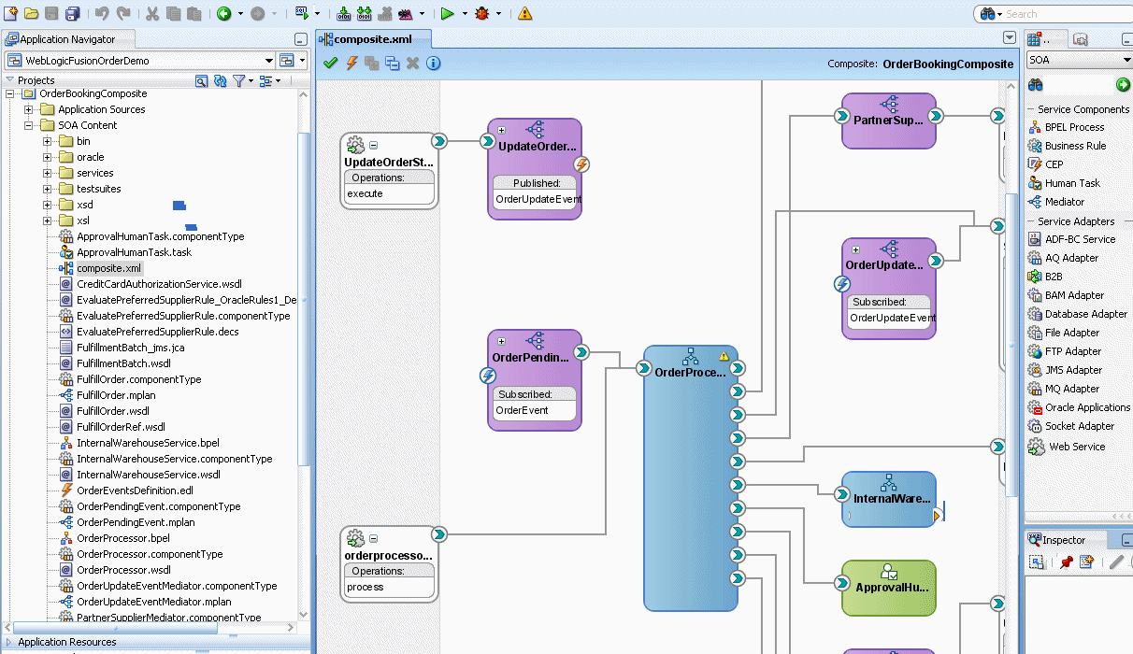Click the yellow warning triangle toolbar icon

(524, 14)
